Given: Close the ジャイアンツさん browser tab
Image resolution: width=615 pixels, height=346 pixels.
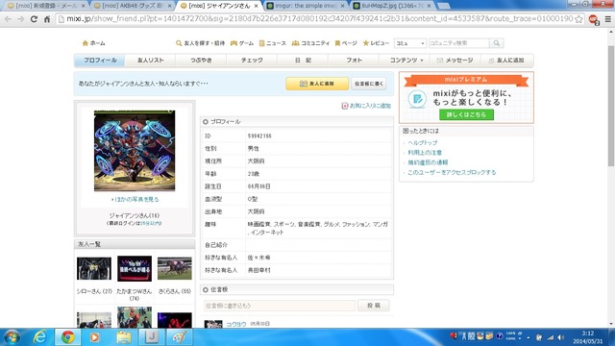Looking at the screenshot, I should coord(257,6).
